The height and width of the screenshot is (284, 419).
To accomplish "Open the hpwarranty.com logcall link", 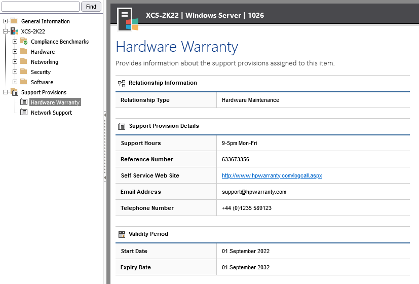I will click(272, 175).
